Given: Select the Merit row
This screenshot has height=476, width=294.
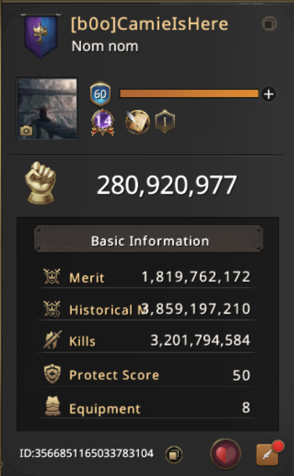Looking at the screenshot, I should point(147,277).
